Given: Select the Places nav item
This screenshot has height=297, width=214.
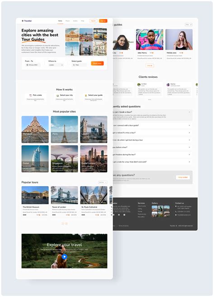Looking at the screenshot, I should pyautogui.click(x=68, y=21).
